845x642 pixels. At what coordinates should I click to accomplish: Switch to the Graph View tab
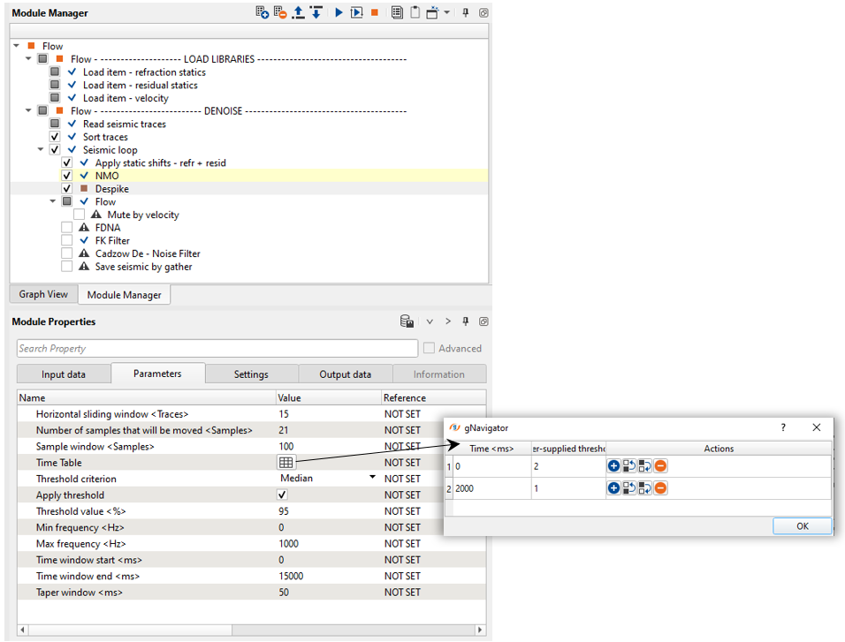43,295
